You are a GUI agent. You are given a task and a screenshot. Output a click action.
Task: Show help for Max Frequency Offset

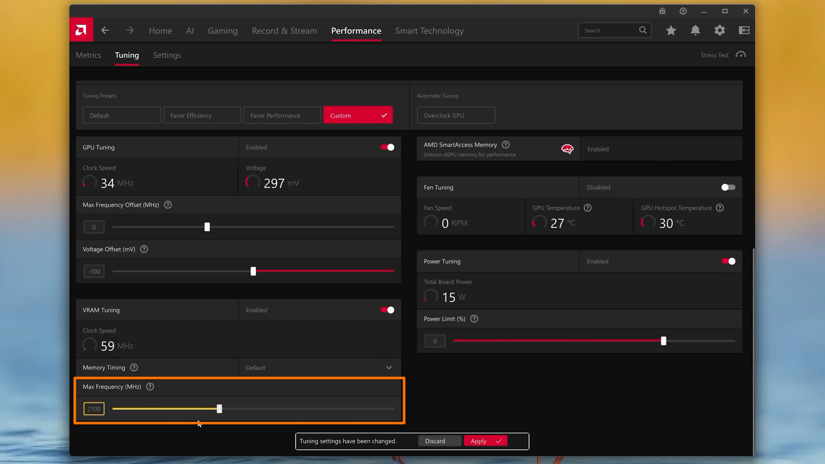[168, 205]
